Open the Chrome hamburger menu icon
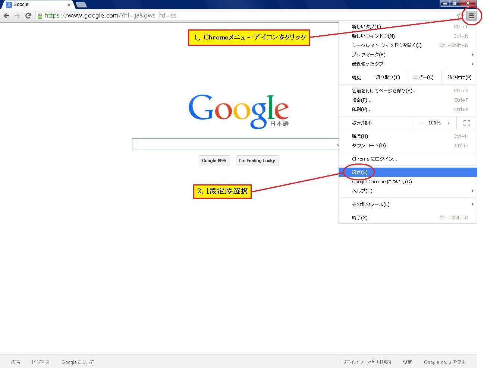Image resolution: width=484 pixels, height=368 pixels. click(x=471, y=16)
